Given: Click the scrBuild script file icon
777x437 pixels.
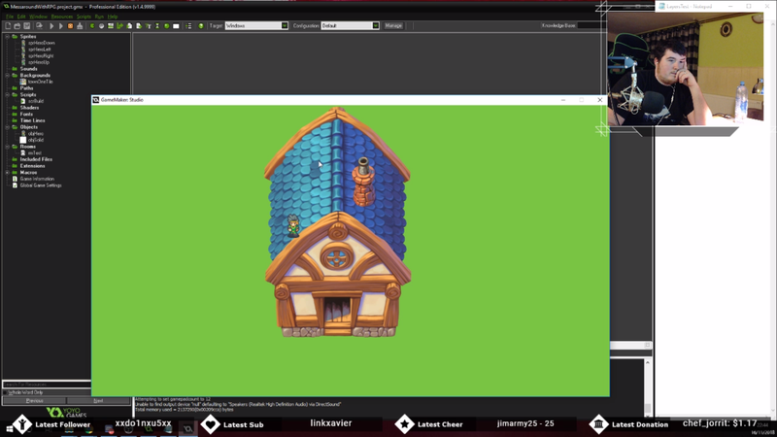Looking at the screenshot, I should (22, 101).
